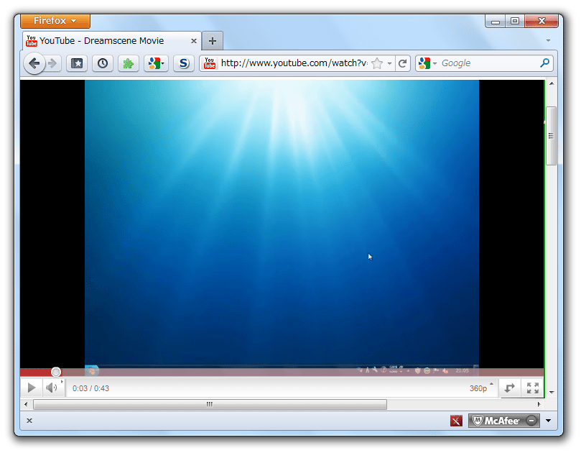Screen dimensions: 581x453
Task: Close the add-on bar
Action: coord(29,421)
